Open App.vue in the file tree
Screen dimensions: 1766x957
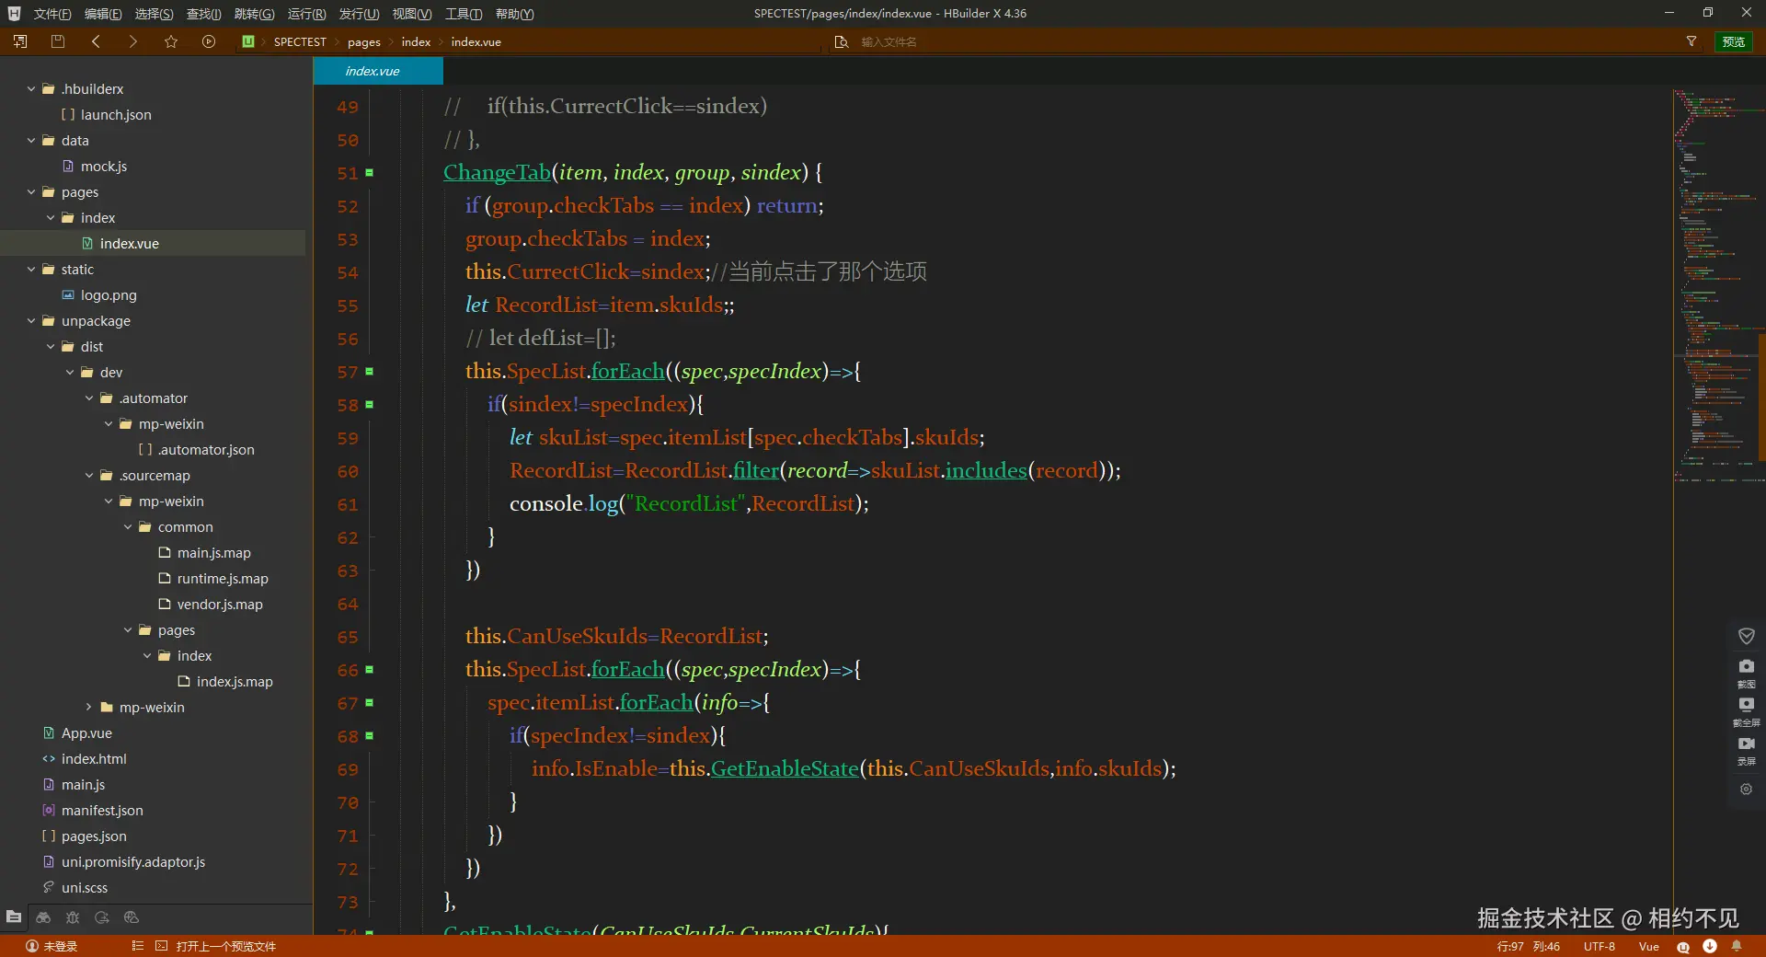coord(86,732)
